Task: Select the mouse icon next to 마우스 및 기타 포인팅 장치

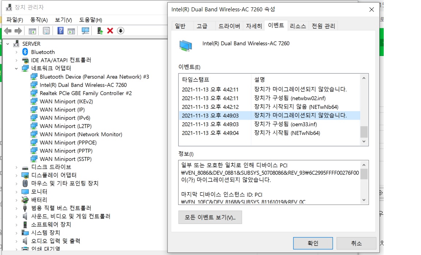Action: 25,184
